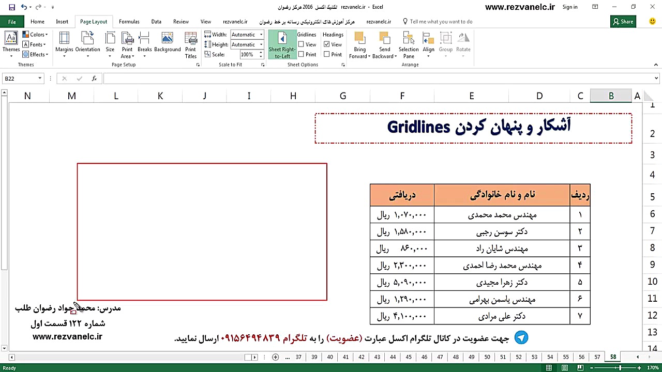The width and height of the screenshot is (662, 372).
Task: Open the Orientation options in Page Setup
Action: click(87, 44)
